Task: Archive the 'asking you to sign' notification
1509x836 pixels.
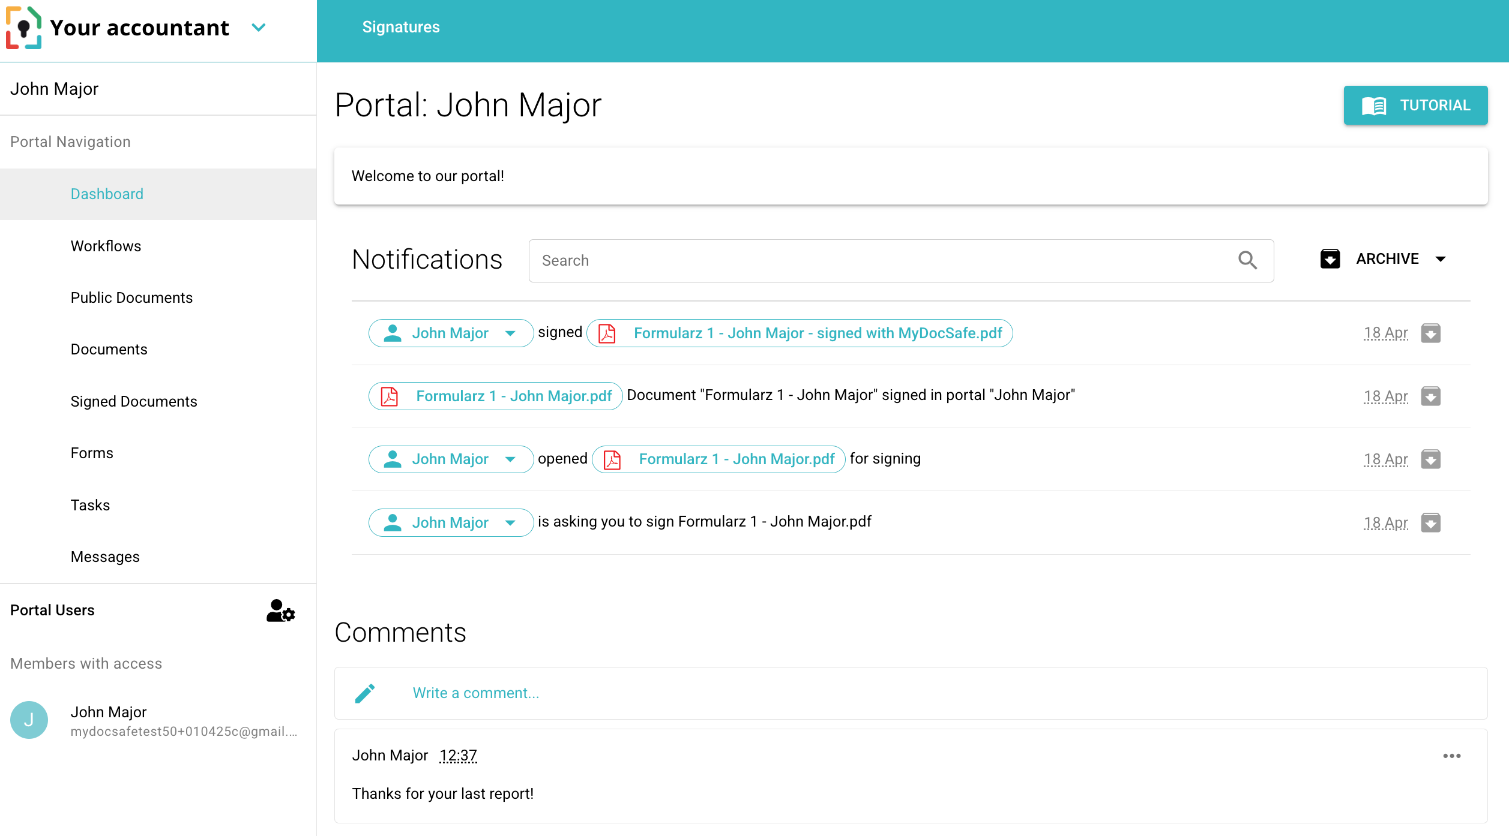Action: [x=1430, y=522]
